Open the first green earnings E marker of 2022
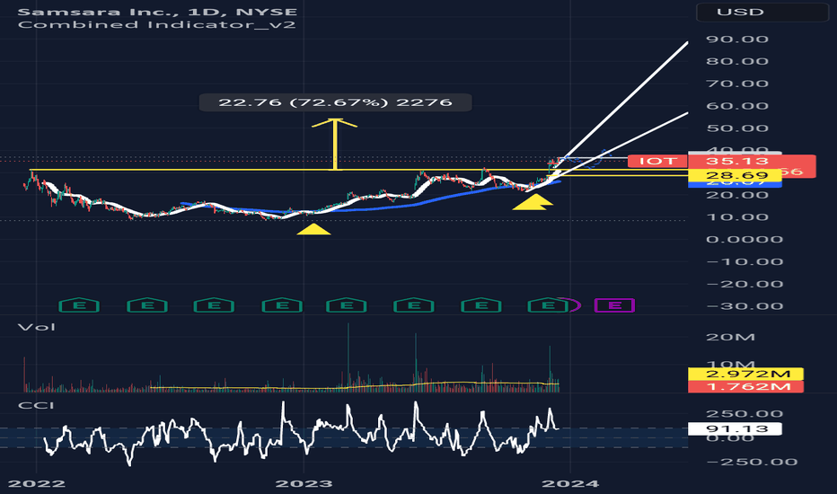Screen dimensions: 837x494 coord(79,305)
